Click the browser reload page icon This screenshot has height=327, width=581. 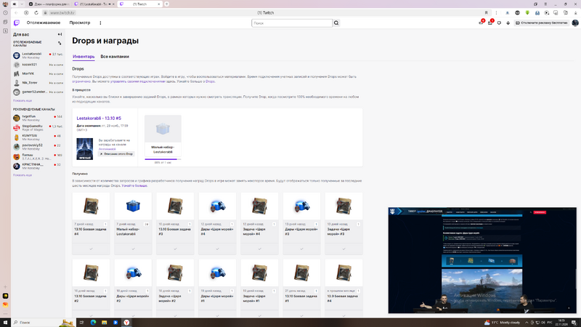pos(36,12)
